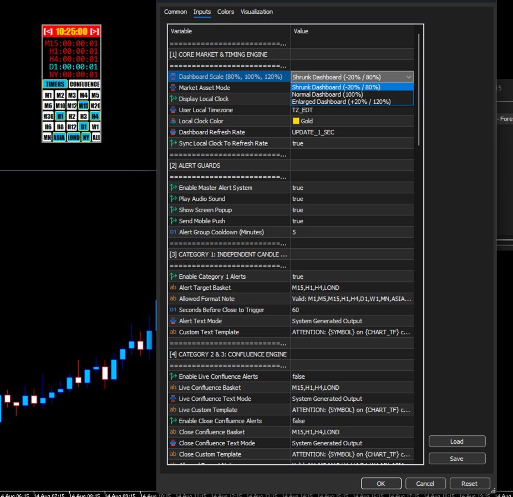Click the string icon beside Alert Target Basket
513x497 pixels.
173,288
